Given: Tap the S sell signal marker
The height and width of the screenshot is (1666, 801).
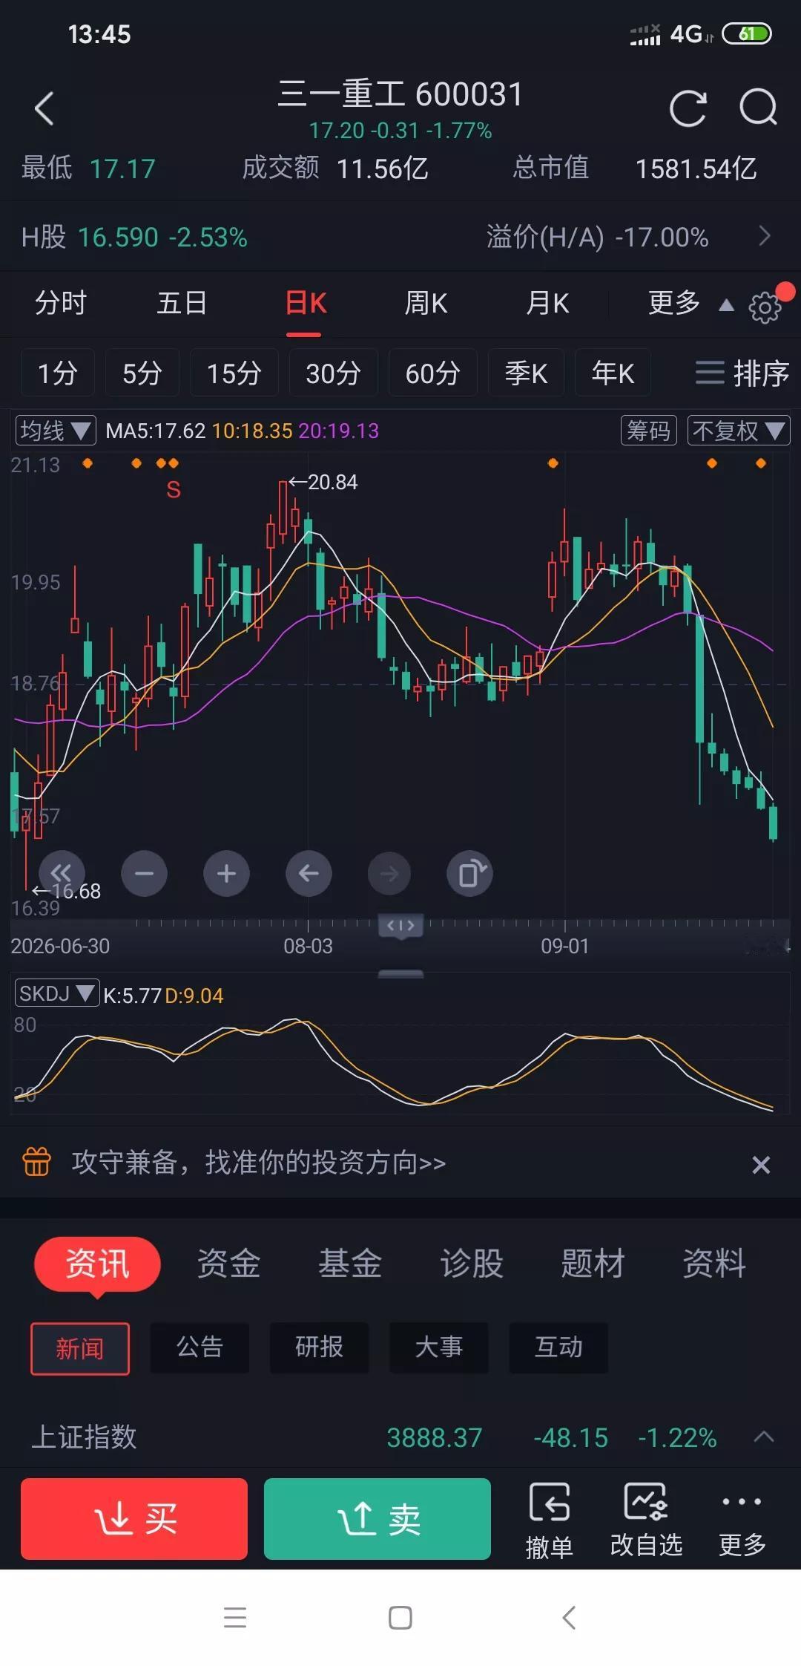Looking at the screenshot, I should pos(174,490).
